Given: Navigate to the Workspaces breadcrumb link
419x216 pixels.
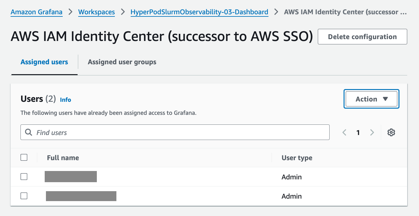Looking at the screenshot, I should pyautogui.click(x=96, y=12).
